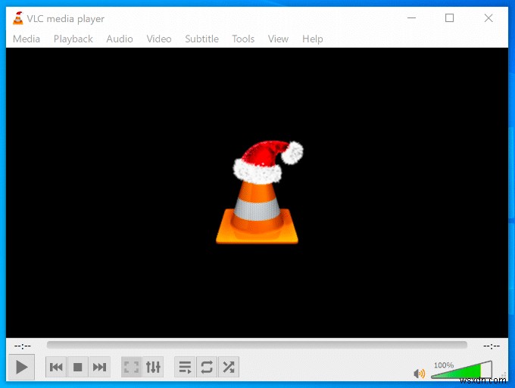Open the Media menu

(x=27, y=39)
